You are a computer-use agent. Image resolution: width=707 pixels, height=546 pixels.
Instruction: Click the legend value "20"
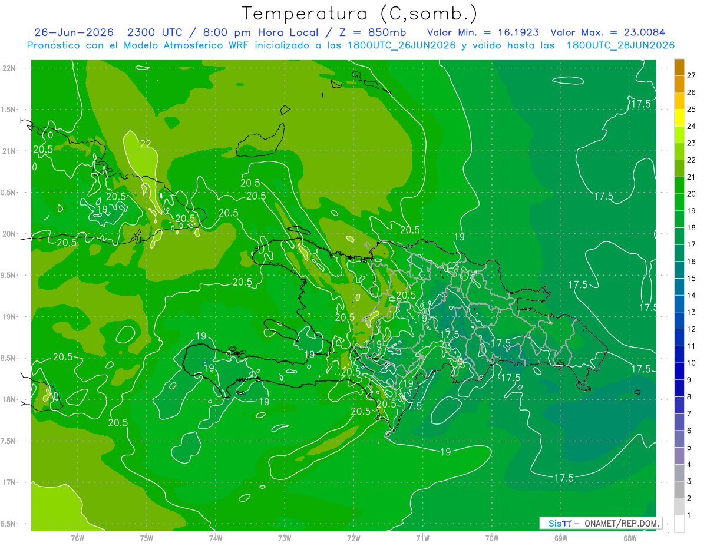[x=692, y=194]
